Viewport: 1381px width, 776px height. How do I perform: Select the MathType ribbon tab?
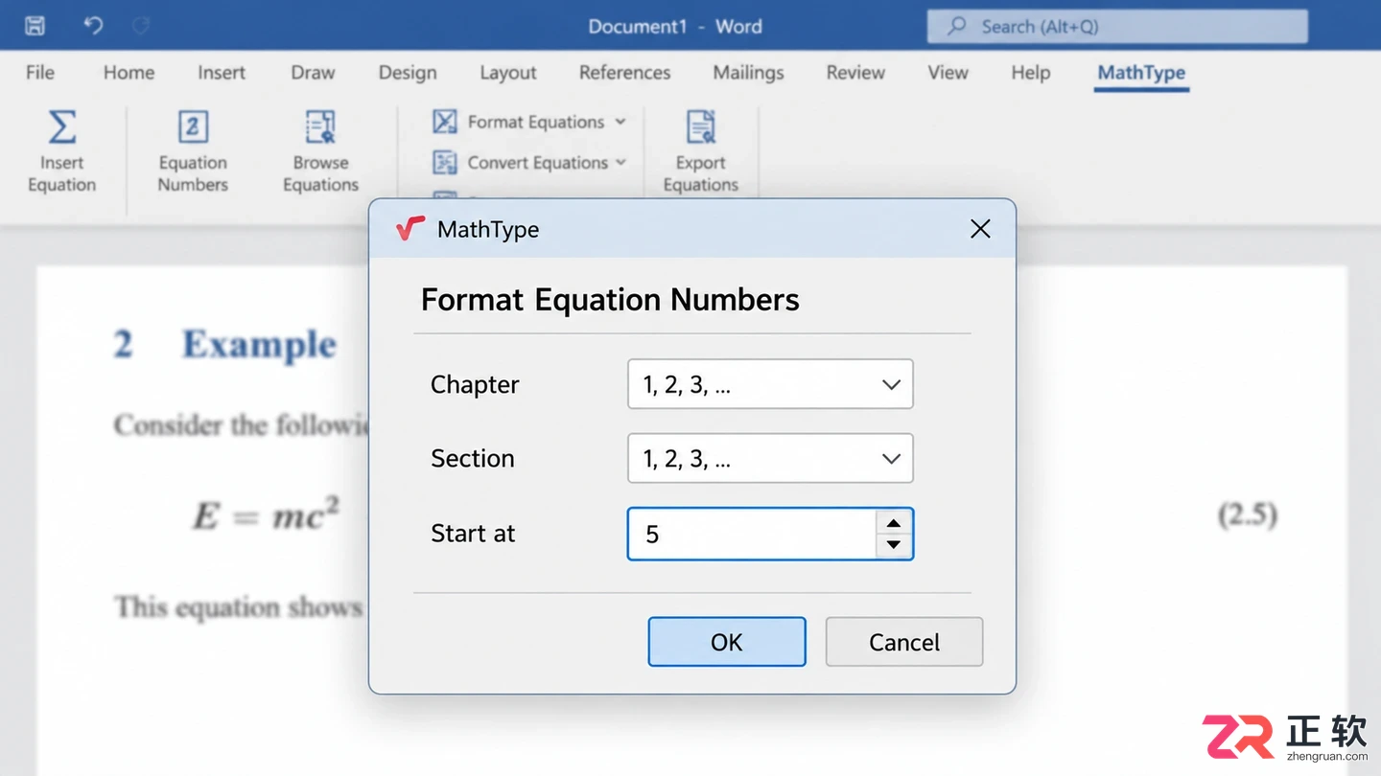(x=1141, y=73)
